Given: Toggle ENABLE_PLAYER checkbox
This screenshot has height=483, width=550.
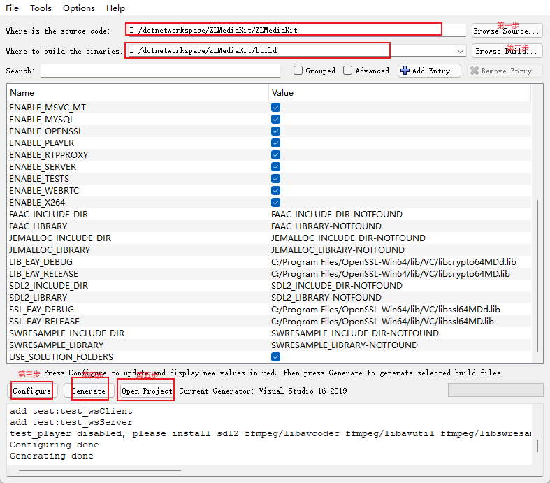Looking at the screenshot, I should tap(276, 143).
